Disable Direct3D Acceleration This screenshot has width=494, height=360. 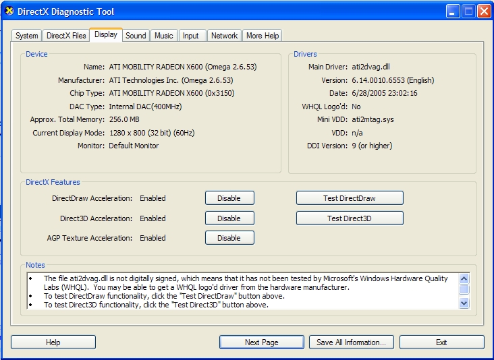[x=229, y=218]
